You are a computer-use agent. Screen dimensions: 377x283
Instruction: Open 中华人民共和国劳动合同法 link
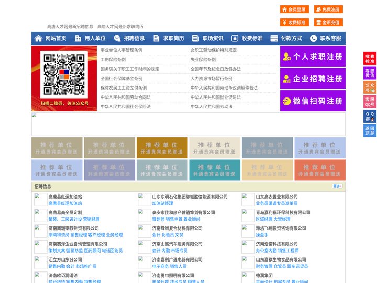[126, 97]
